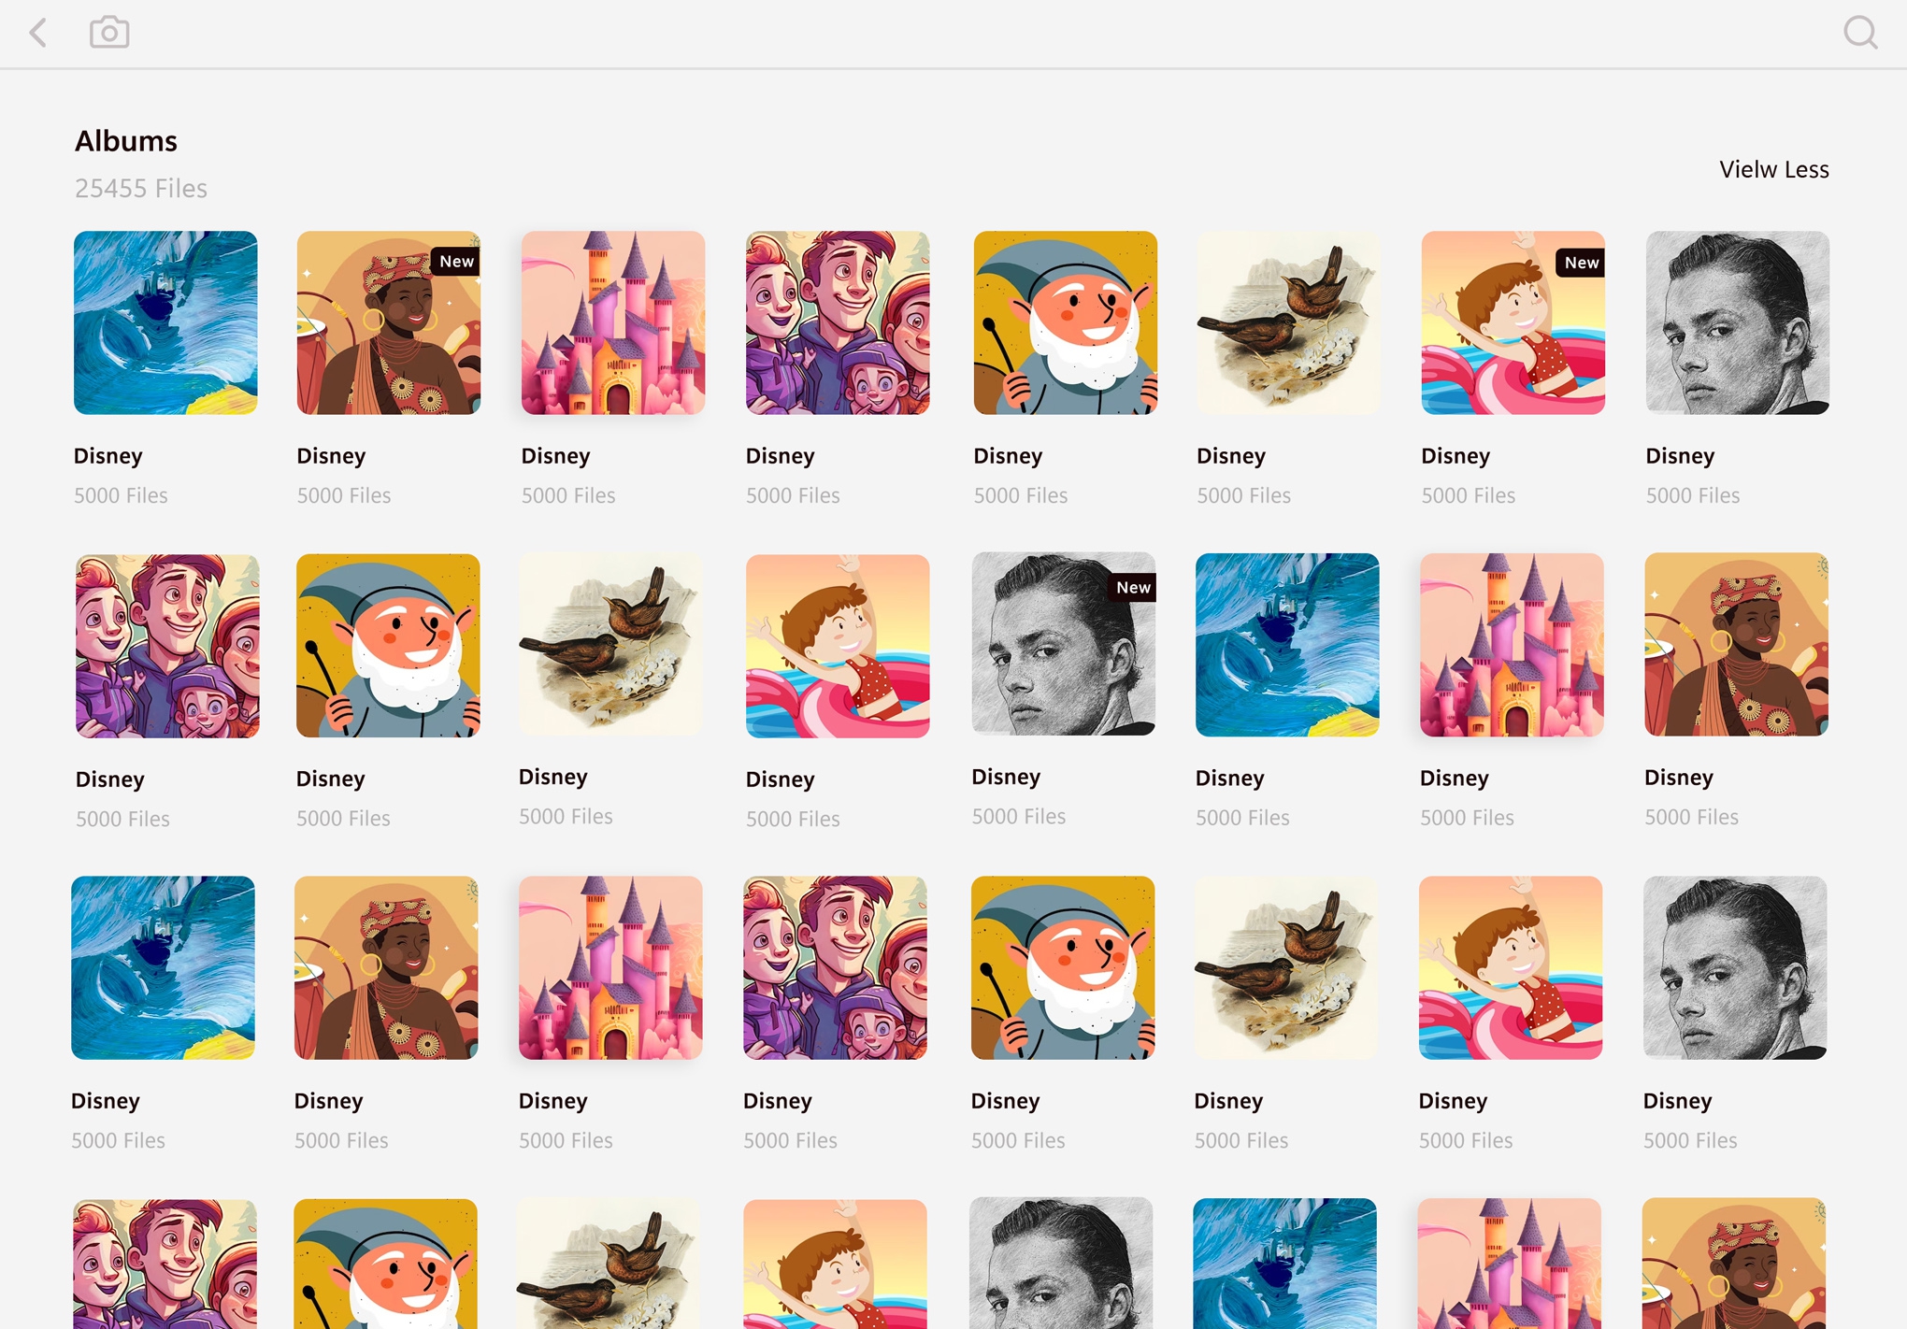Image resolution: width=1907 pixels, height=1329 pixels.
Task: Open bottom-row pencil sketch man album
Action: coord(1061,1263)
